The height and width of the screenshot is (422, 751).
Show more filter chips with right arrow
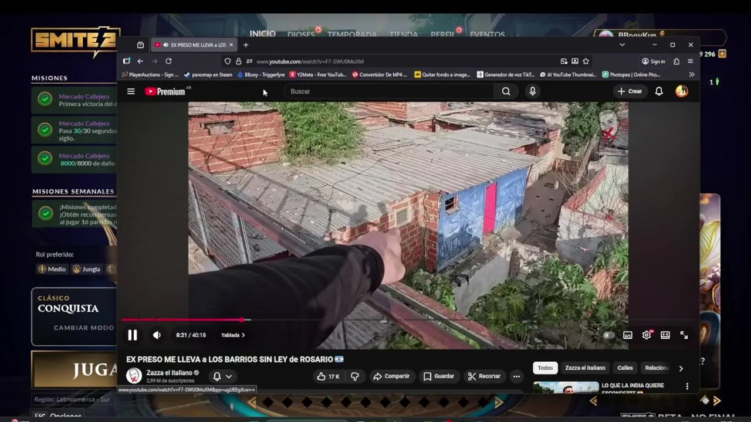681,368
